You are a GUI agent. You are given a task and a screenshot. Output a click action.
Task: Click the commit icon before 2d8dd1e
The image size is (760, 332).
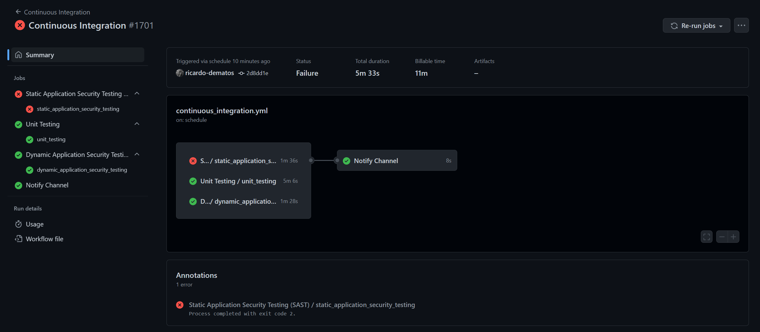coord(241,73)
